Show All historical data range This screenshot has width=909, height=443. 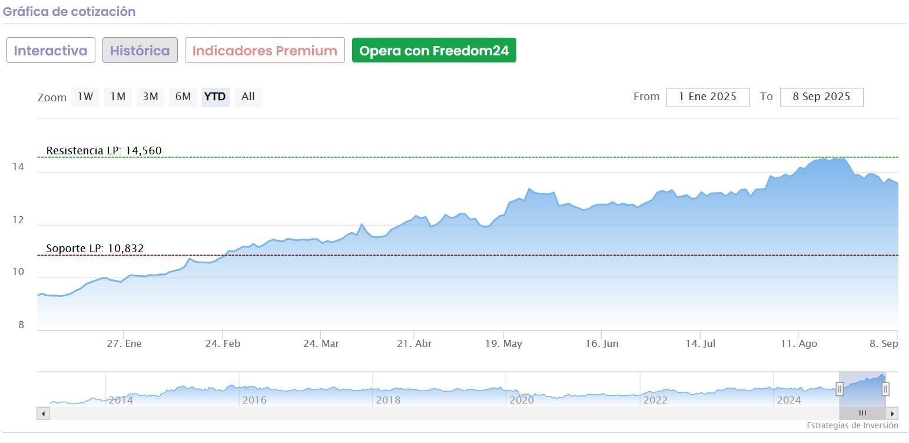(x=248, y=97)
